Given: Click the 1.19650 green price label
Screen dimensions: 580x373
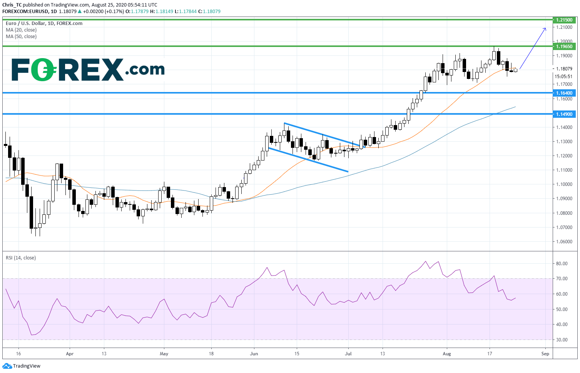Looking at the screenshot, I should [565, 47].
